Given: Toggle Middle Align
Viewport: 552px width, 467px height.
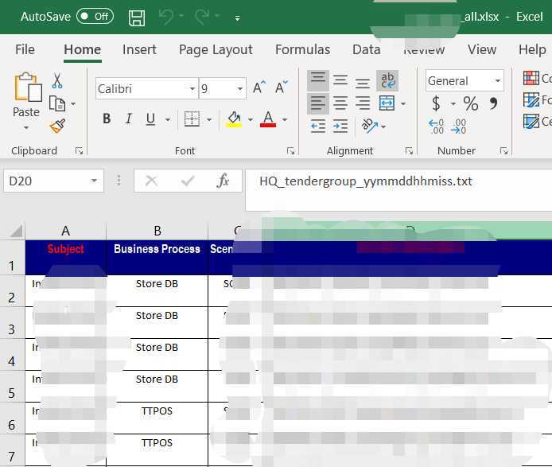Looking at the screenshot, I should tap(340, 80).
